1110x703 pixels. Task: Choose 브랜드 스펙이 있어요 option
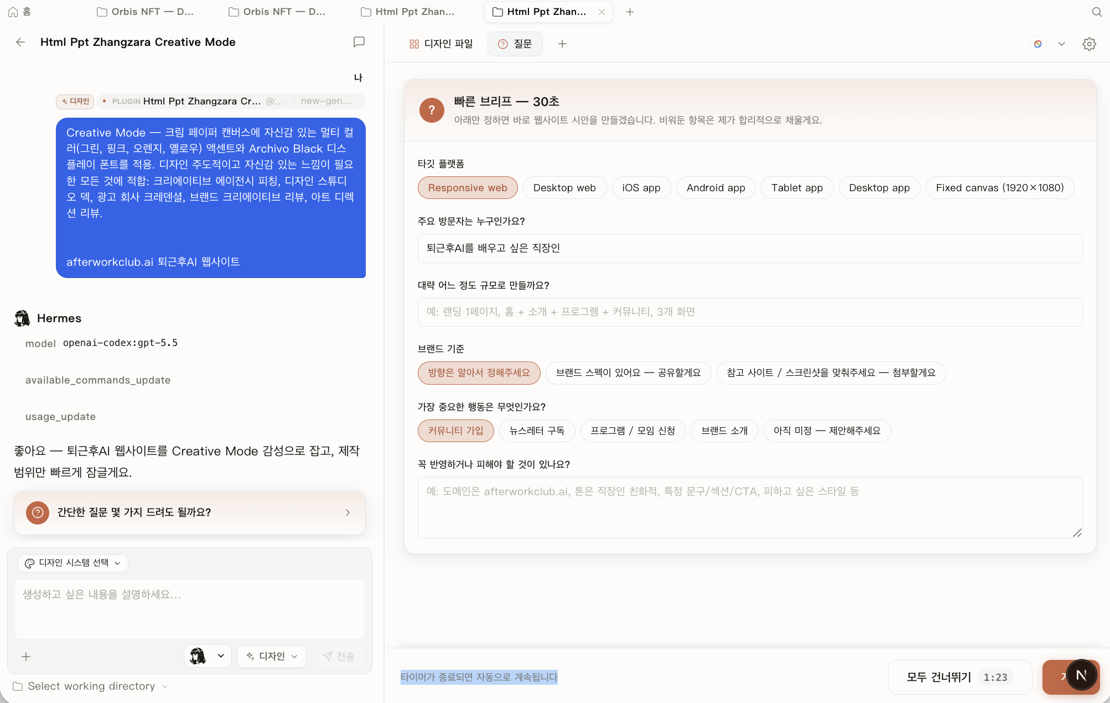628,373
